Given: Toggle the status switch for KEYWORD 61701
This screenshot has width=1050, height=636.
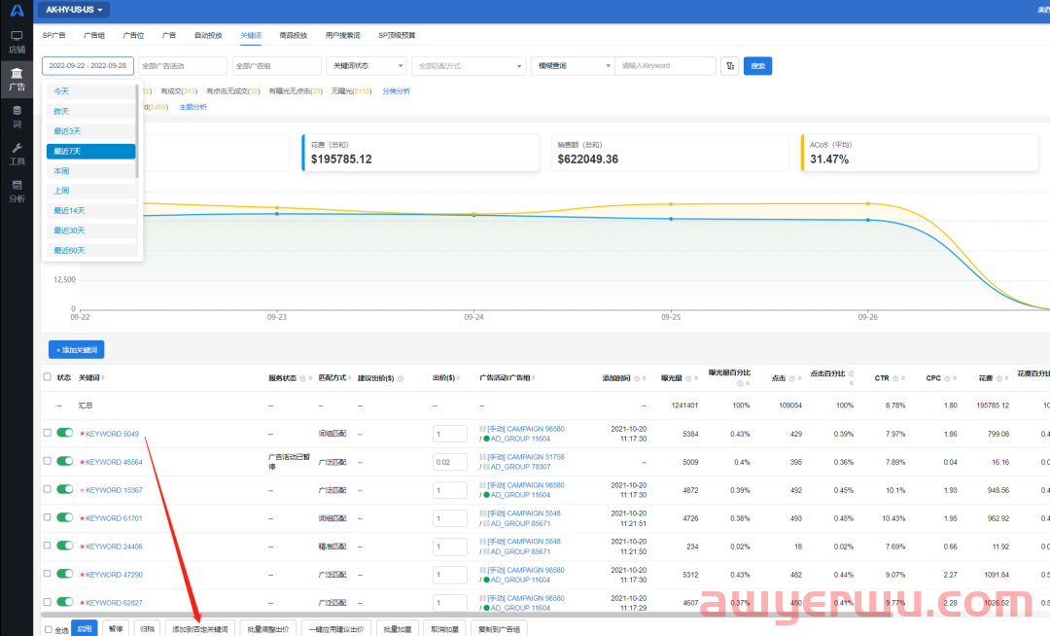Looking at the screenshot, I should (x=65, y=516).
